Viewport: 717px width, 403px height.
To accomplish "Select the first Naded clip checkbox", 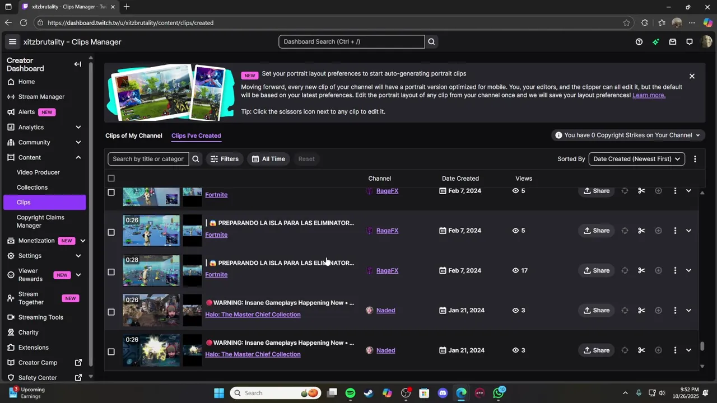I will tap(111, 312).
